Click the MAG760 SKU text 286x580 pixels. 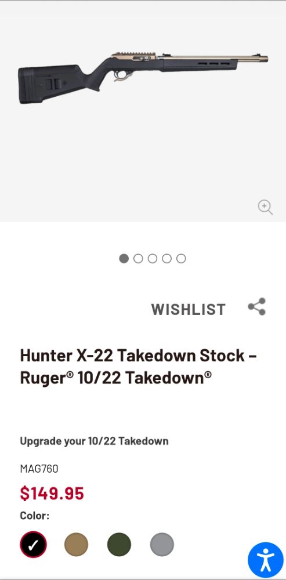[39, 469]
